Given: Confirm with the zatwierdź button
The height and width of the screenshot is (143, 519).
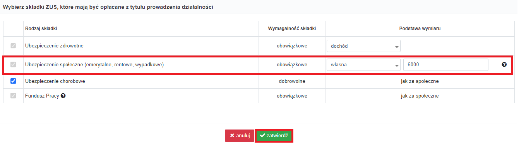Looking at the screenshot, I should tap(274, 136).
